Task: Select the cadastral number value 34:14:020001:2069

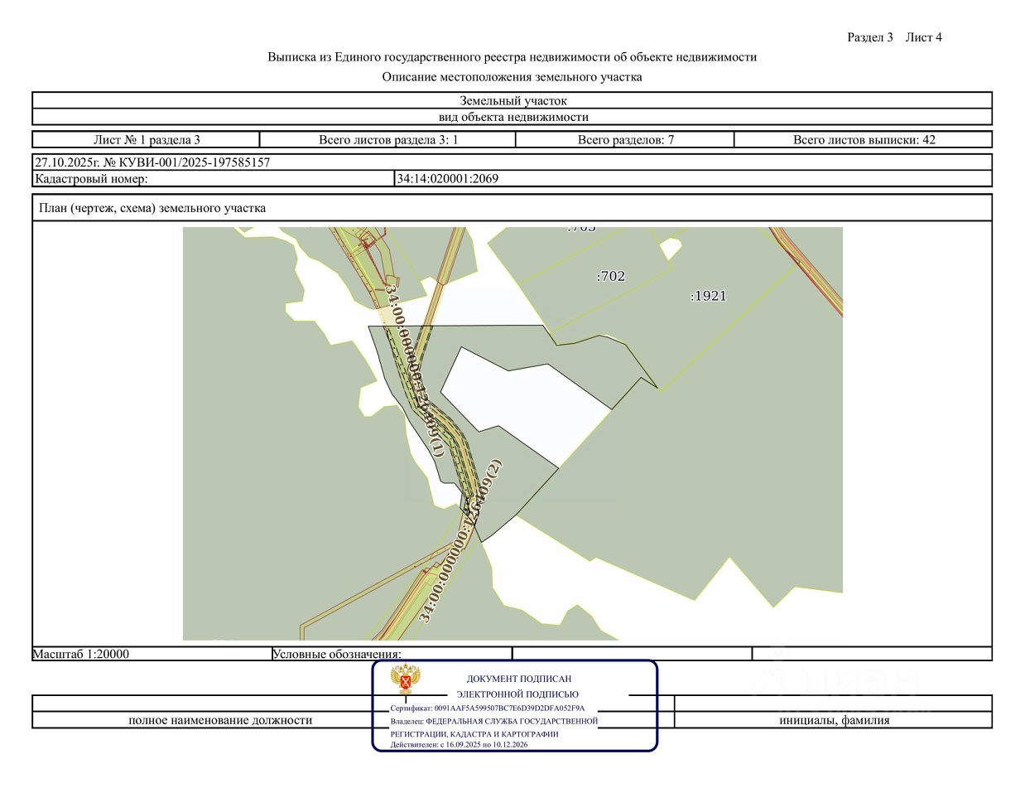Action: point(448,178)
